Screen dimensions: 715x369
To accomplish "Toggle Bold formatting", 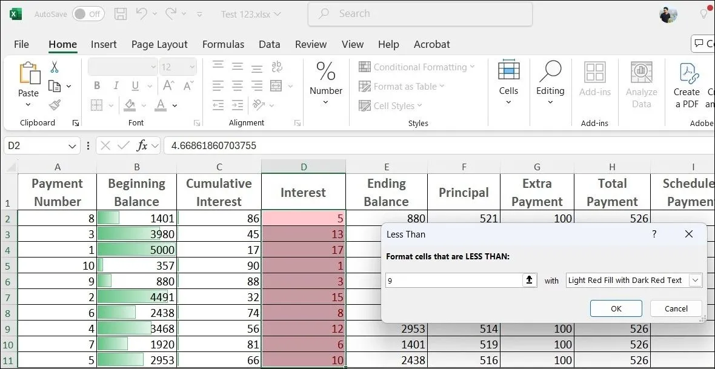I will 97,86.
